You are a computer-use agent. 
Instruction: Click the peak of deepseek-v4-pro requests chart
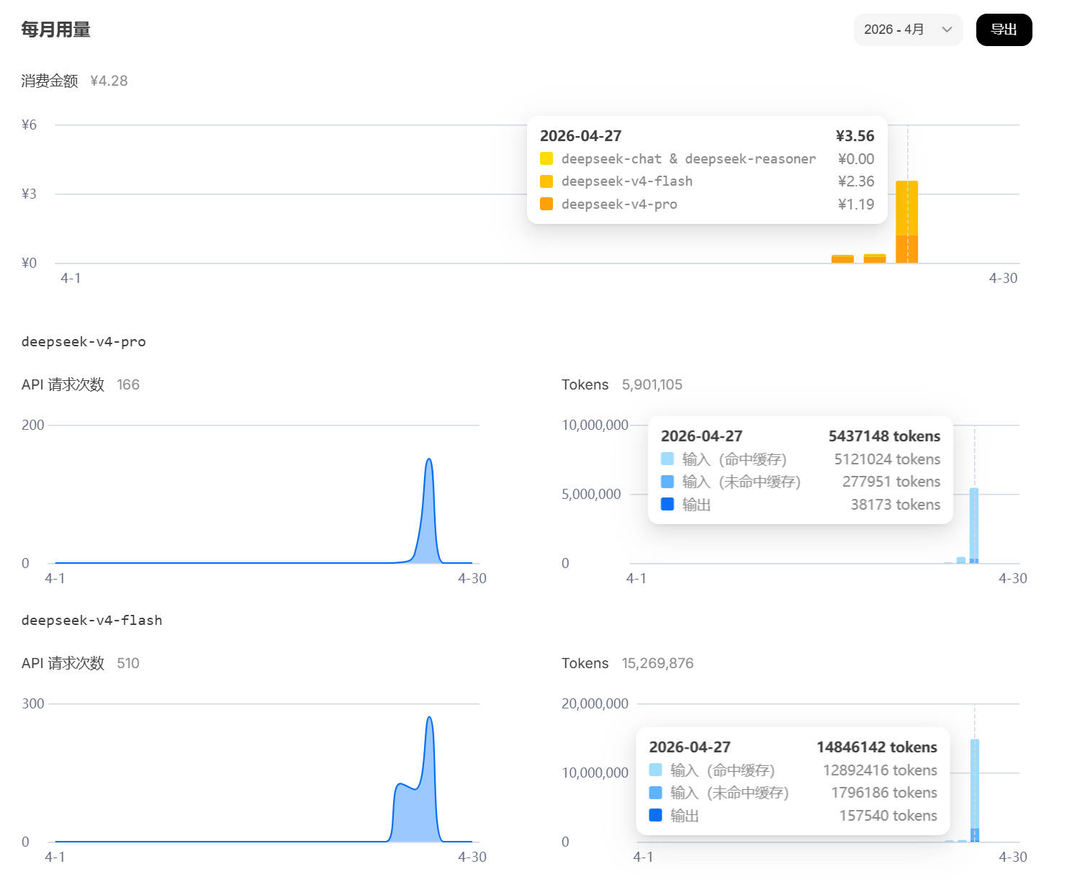pos(429,461)
